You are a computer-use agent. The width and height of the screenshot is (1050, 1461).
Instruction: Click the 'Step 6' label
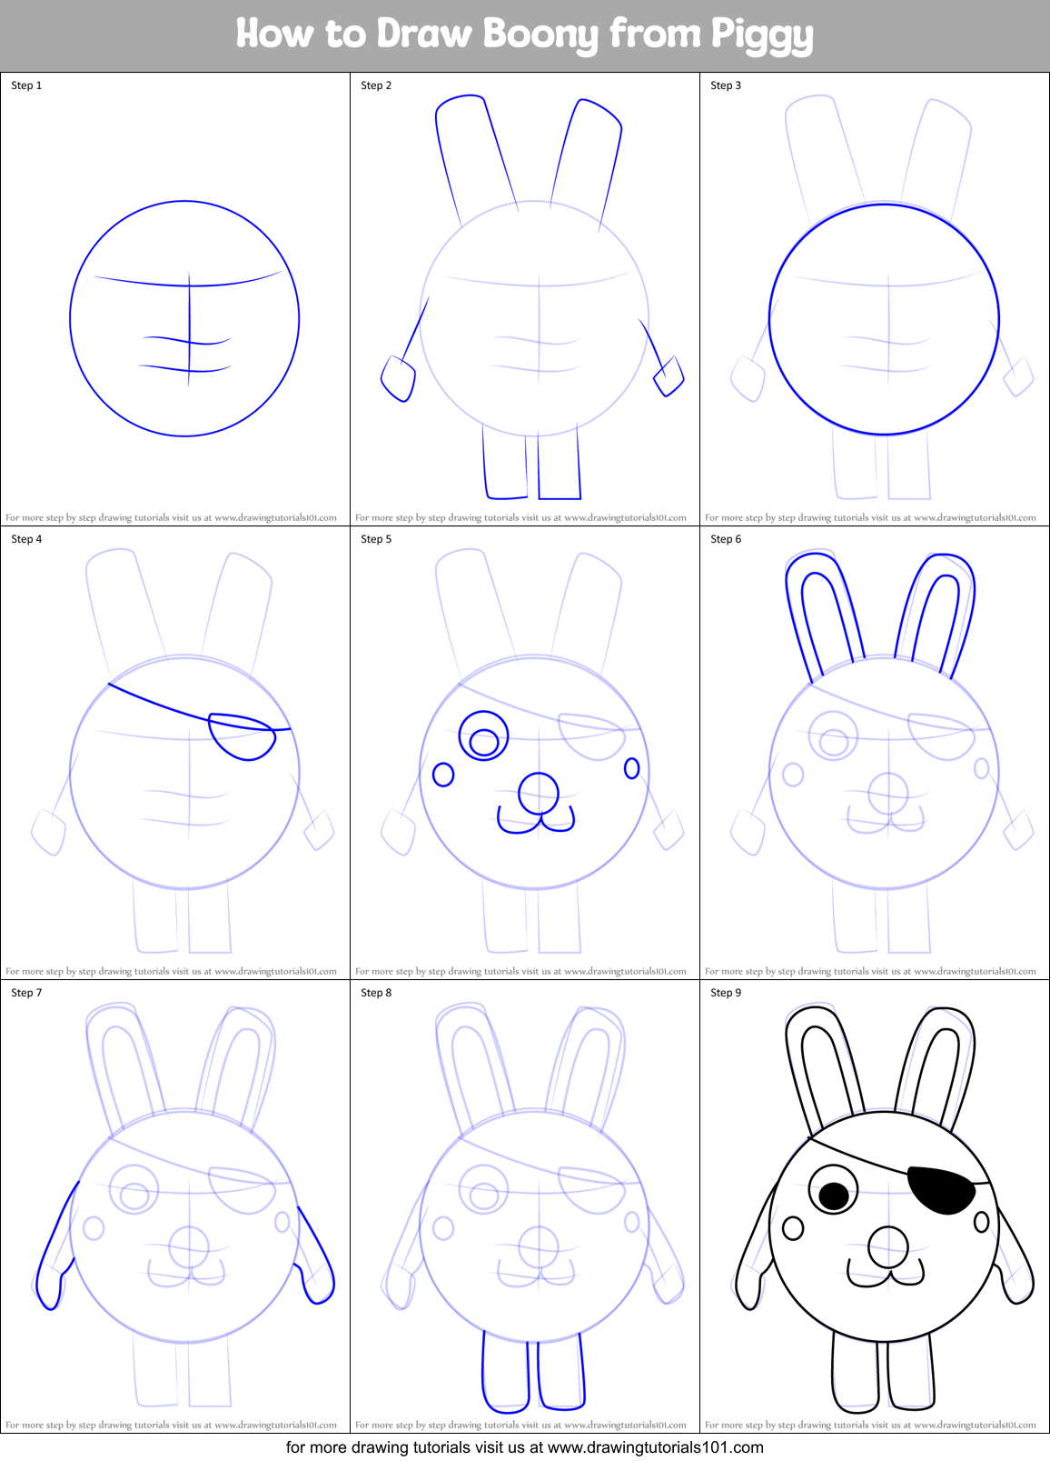pos(726,539)
